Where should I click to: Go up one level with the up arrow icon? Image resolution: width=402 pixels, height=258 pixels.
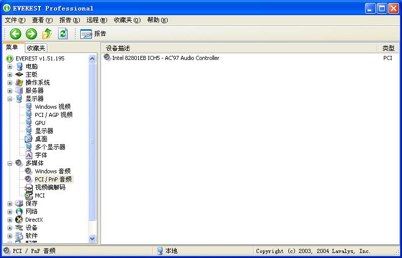pos(47,34)
